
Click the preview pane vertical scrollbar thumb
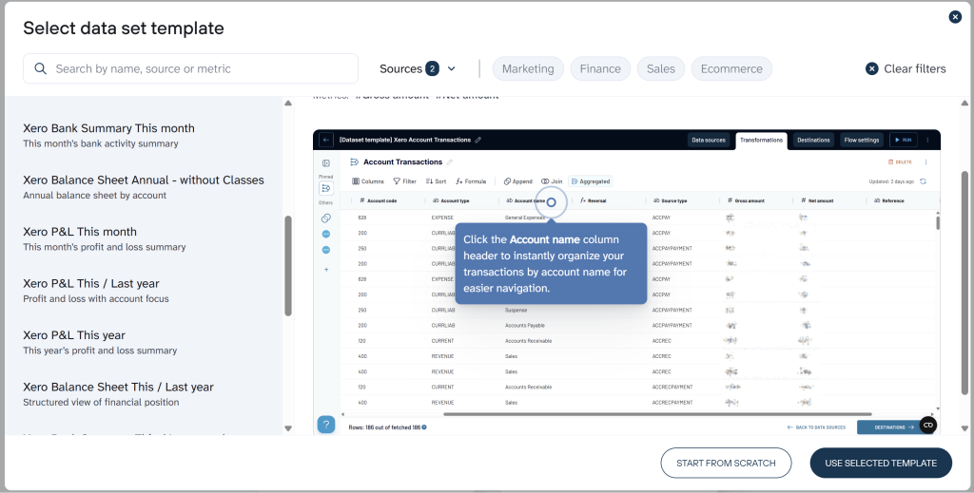click(964, 282)
